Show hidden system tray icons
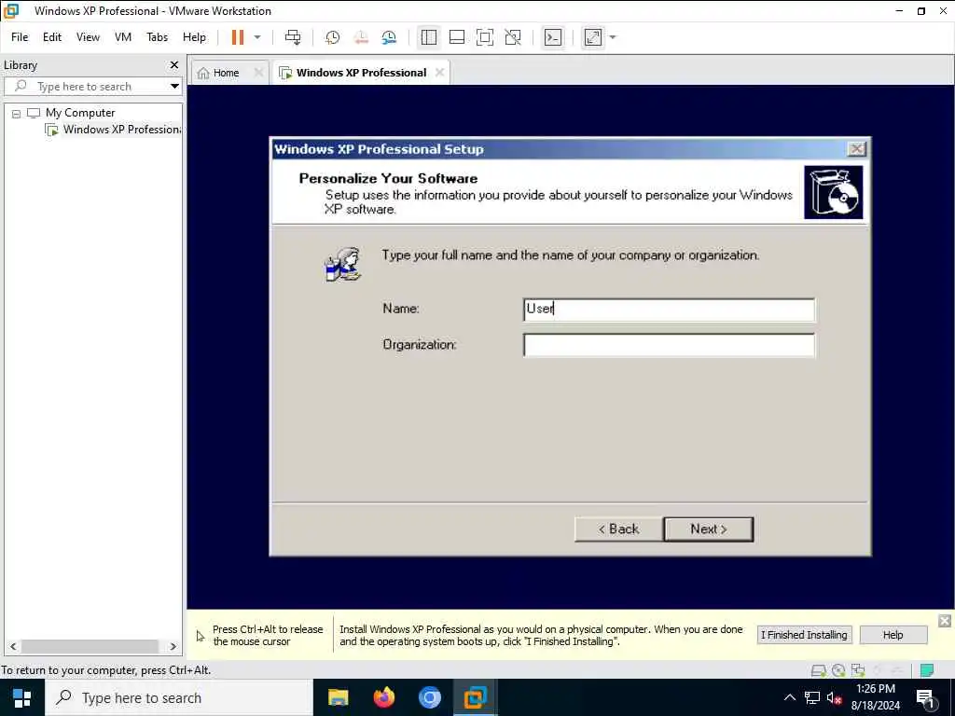The width and height of the screenshot is (955, 716). pyautogui.click(x=789, y=697)
